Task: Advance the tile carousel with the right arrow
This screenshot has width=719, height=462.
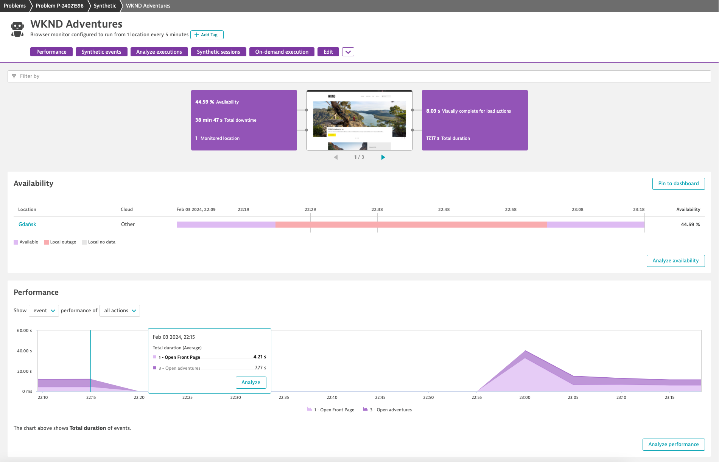Action: (383, 157)
